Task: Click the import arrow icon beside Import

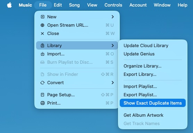Action: (42, 54)
